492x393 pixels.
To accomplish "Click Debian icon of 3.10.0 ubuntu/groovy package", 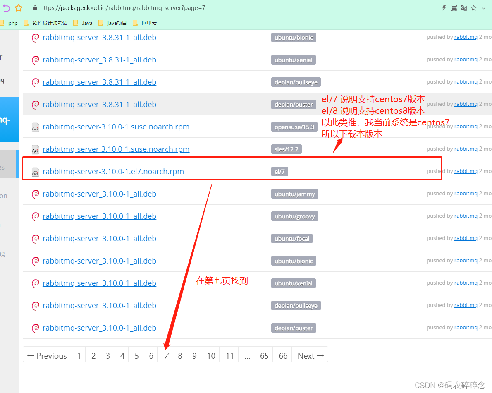I will [36, 216].
